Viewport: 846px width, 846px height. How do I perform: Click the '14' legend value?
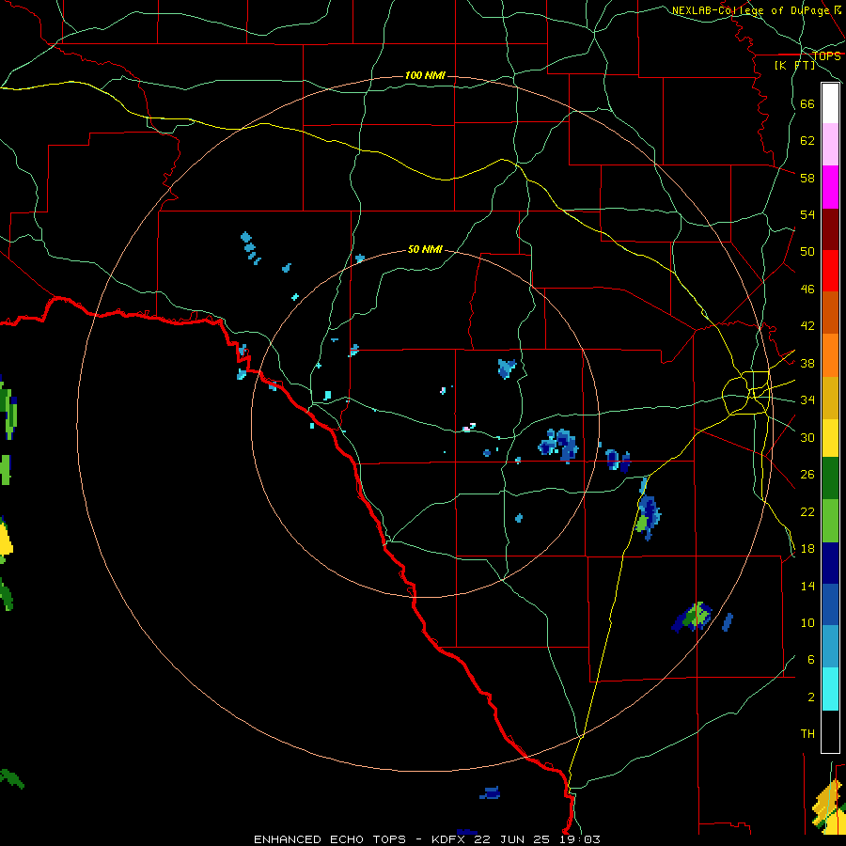807,586
